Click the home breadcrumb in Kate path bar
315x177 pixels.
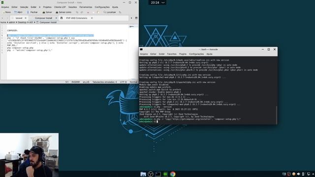click(x=3, y=22)
